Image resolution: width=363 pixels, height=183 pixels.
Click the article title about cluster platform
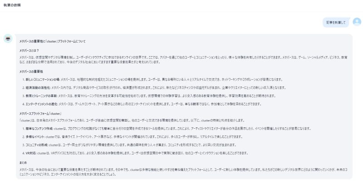tap(52, 41)
